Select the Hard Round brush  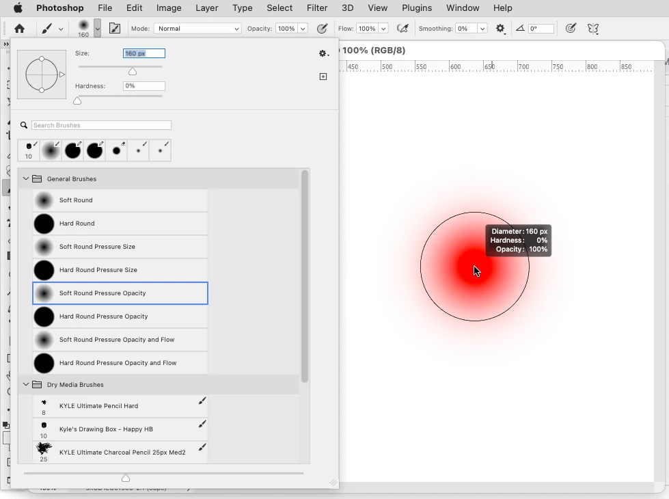click(x=120, y=224)
